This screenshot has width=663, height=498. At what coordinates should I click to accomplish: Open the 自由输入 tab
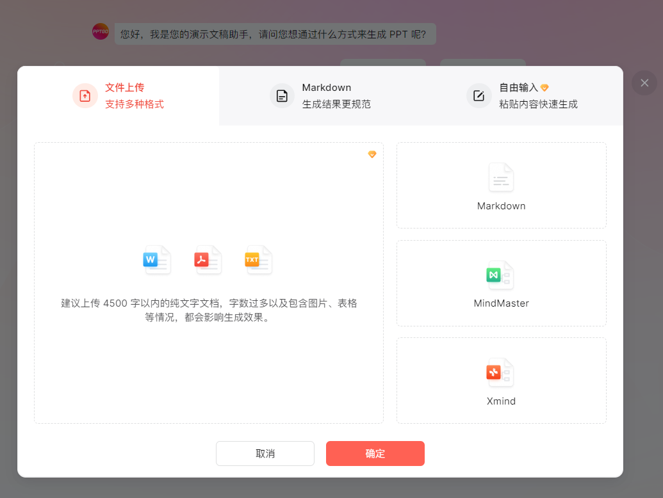click(x=522, y=95)
